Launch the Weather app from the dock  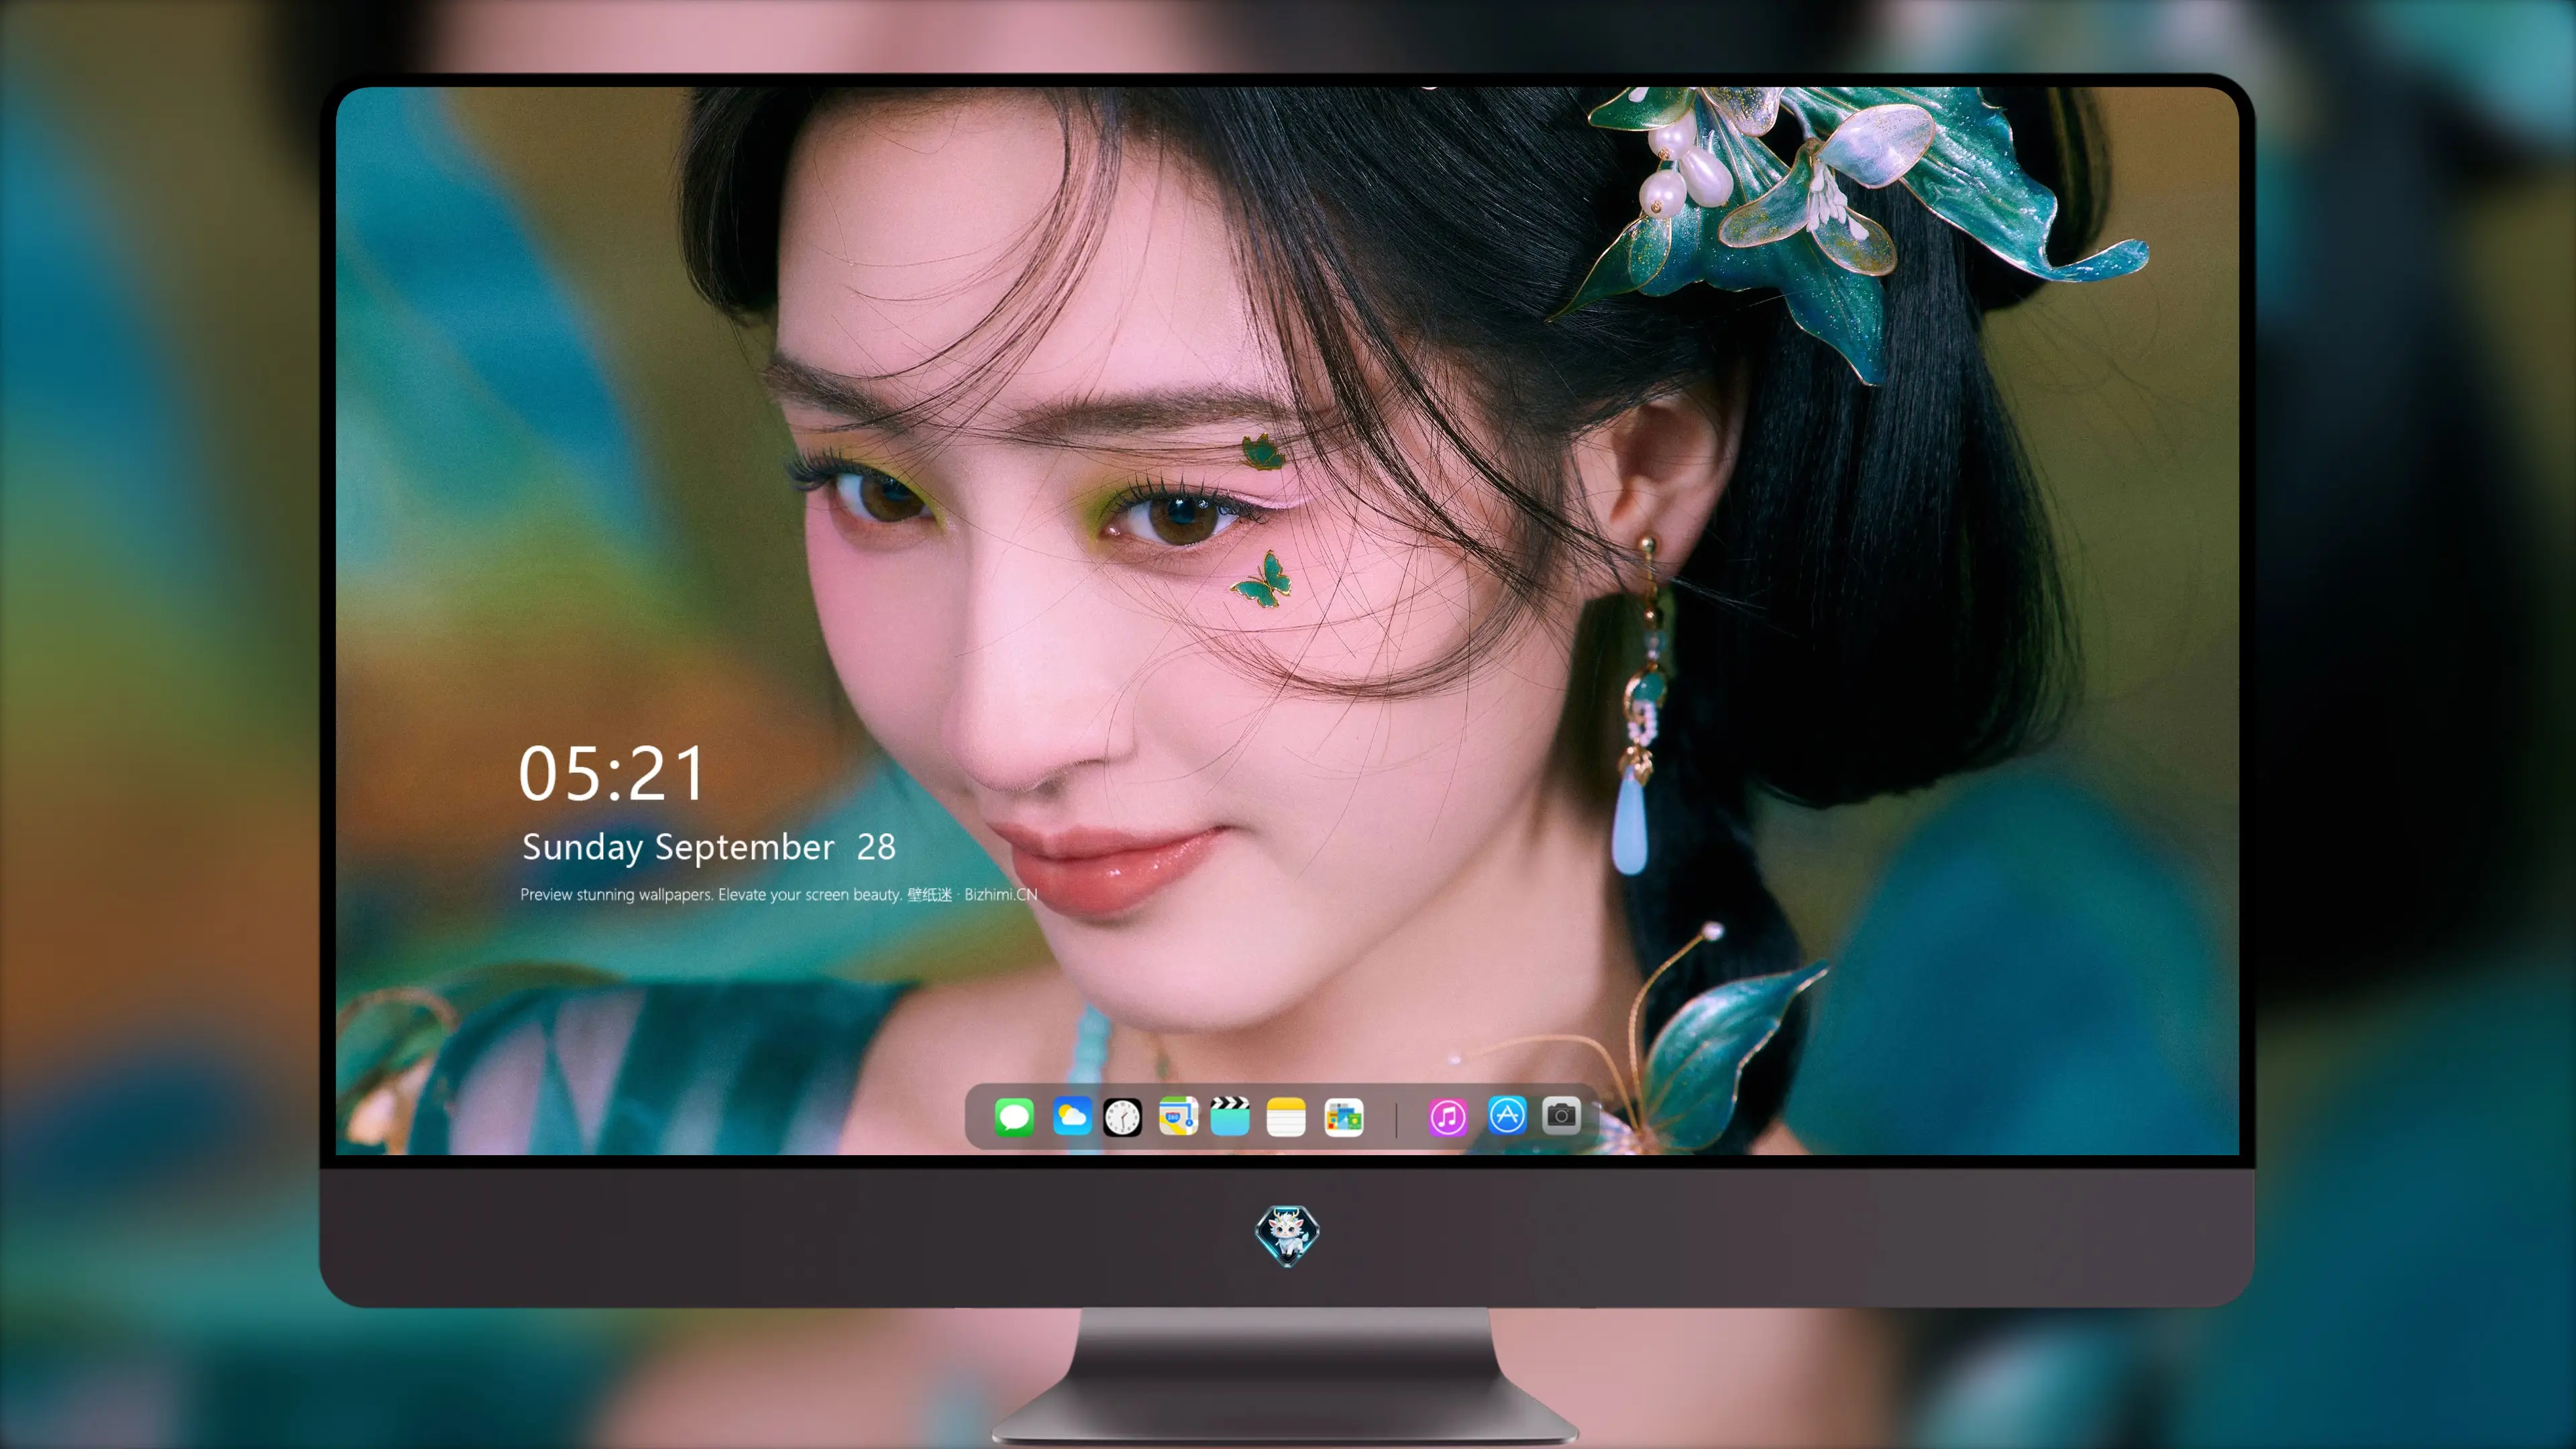(1072, 1116)
